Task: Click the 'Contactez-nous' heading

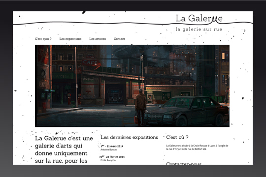Action: pyautogui.click(x=184, y=163)
